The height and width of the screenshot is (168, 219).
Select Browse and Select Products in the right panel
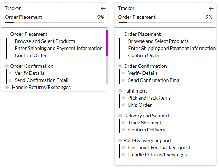click(x=158, y=41)
